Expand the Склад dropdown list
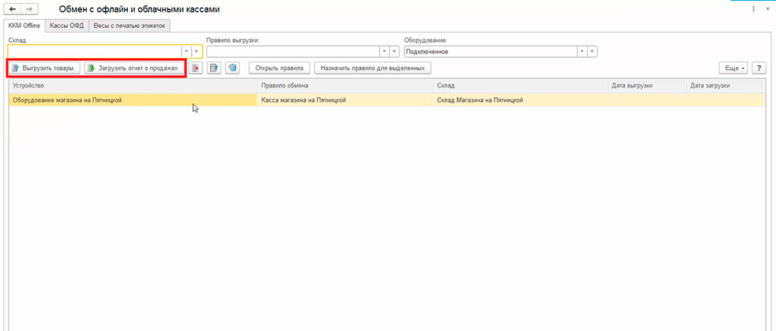The height and width of the screenshot is (331, 776). pyautogui.click(x=186, y=51)
